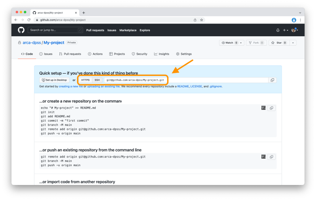Open Issues in top navigation
Screen dimensions: 316x200
[x=112, y=30]
